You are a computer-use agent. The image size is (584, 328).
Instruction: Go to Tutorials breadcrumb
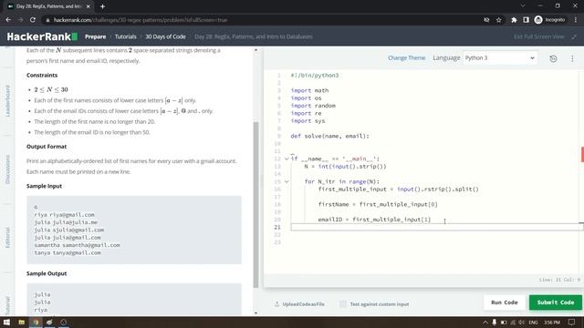pyautogui.click(x=126, y=36)
